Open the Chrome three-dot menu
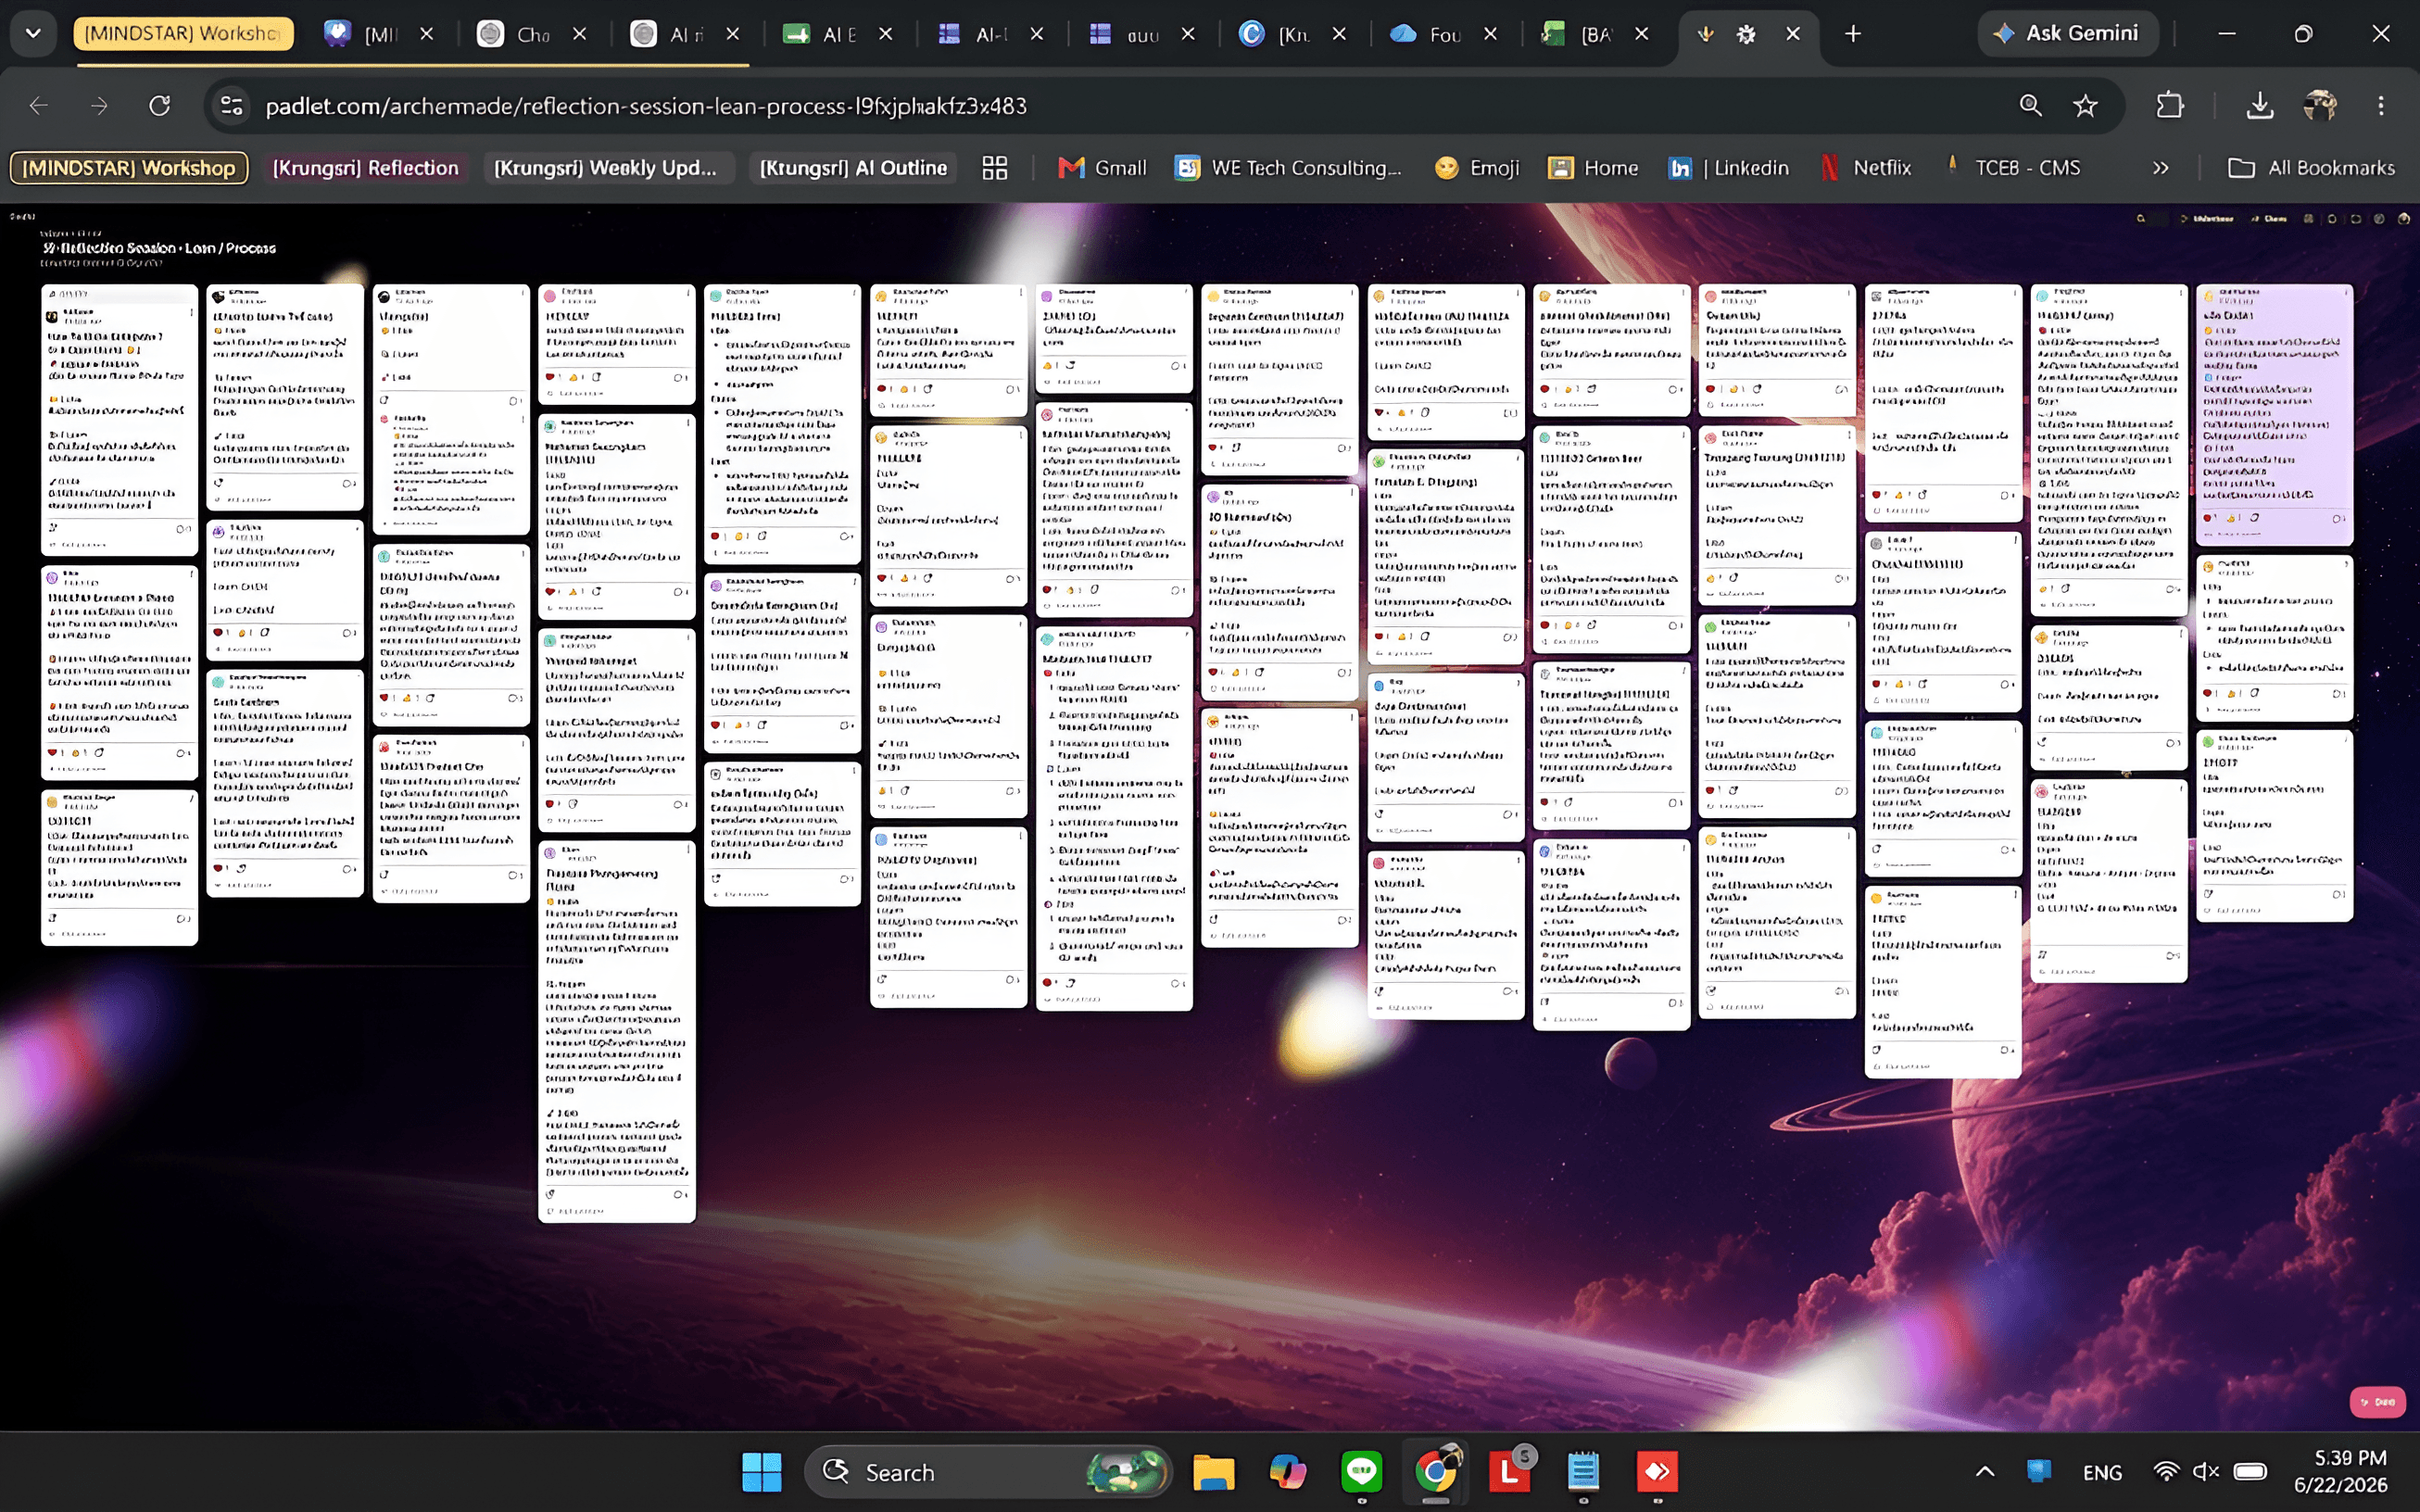 (2381, 106)
